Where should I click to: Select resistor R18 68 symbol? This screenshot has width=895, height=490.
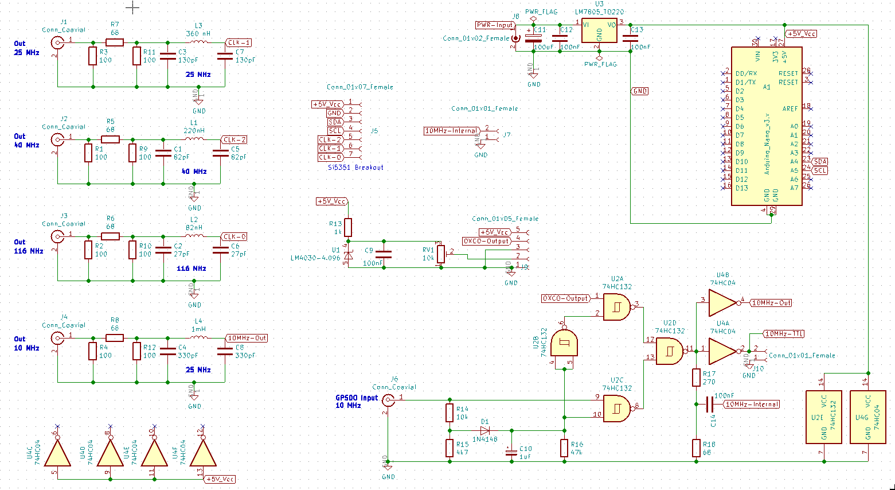click(696, 448)
